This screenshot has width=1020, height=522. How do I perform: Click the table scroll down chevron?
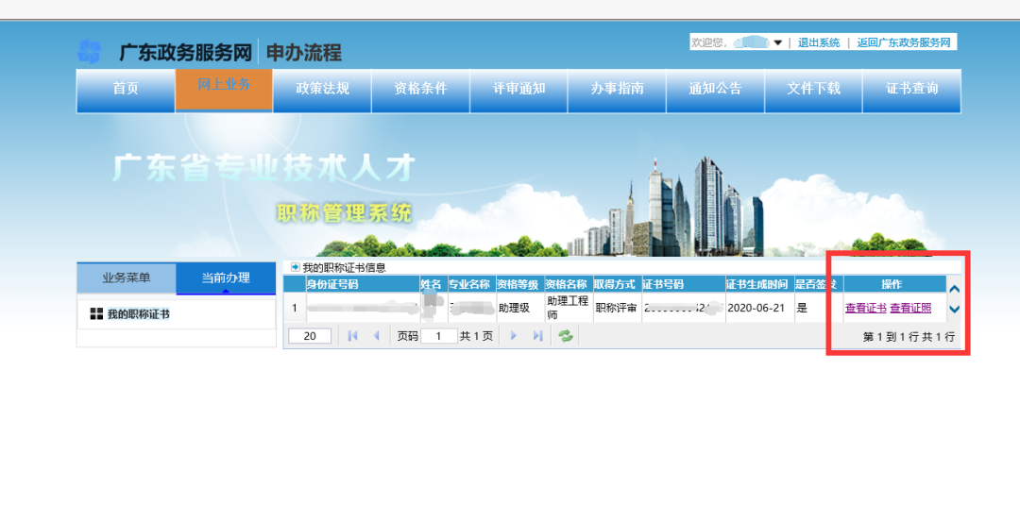pos(954,309)
